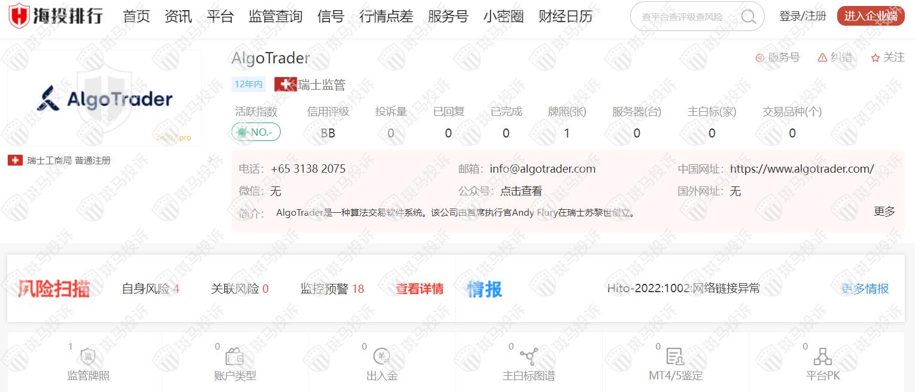Open the 主白标图谱 graph icon
The image size is (915, 392).
pos(528,357)
